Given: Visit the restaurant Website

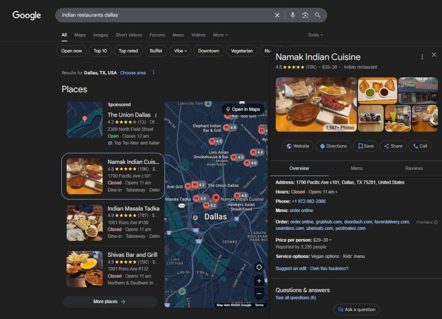Looking at the screenshot, I should (298, 146).
